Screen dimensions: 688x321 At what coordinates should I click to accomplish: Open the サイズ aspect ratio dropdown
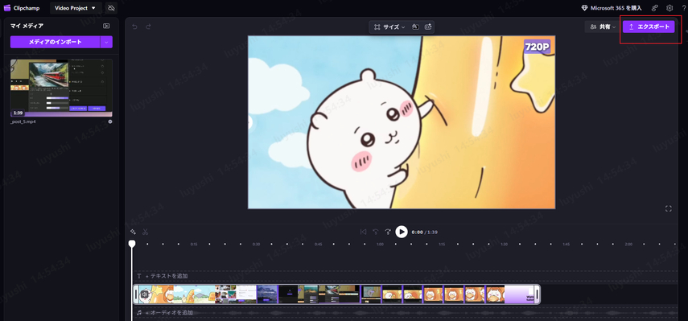pyautogui.click(x=389, y=27)
